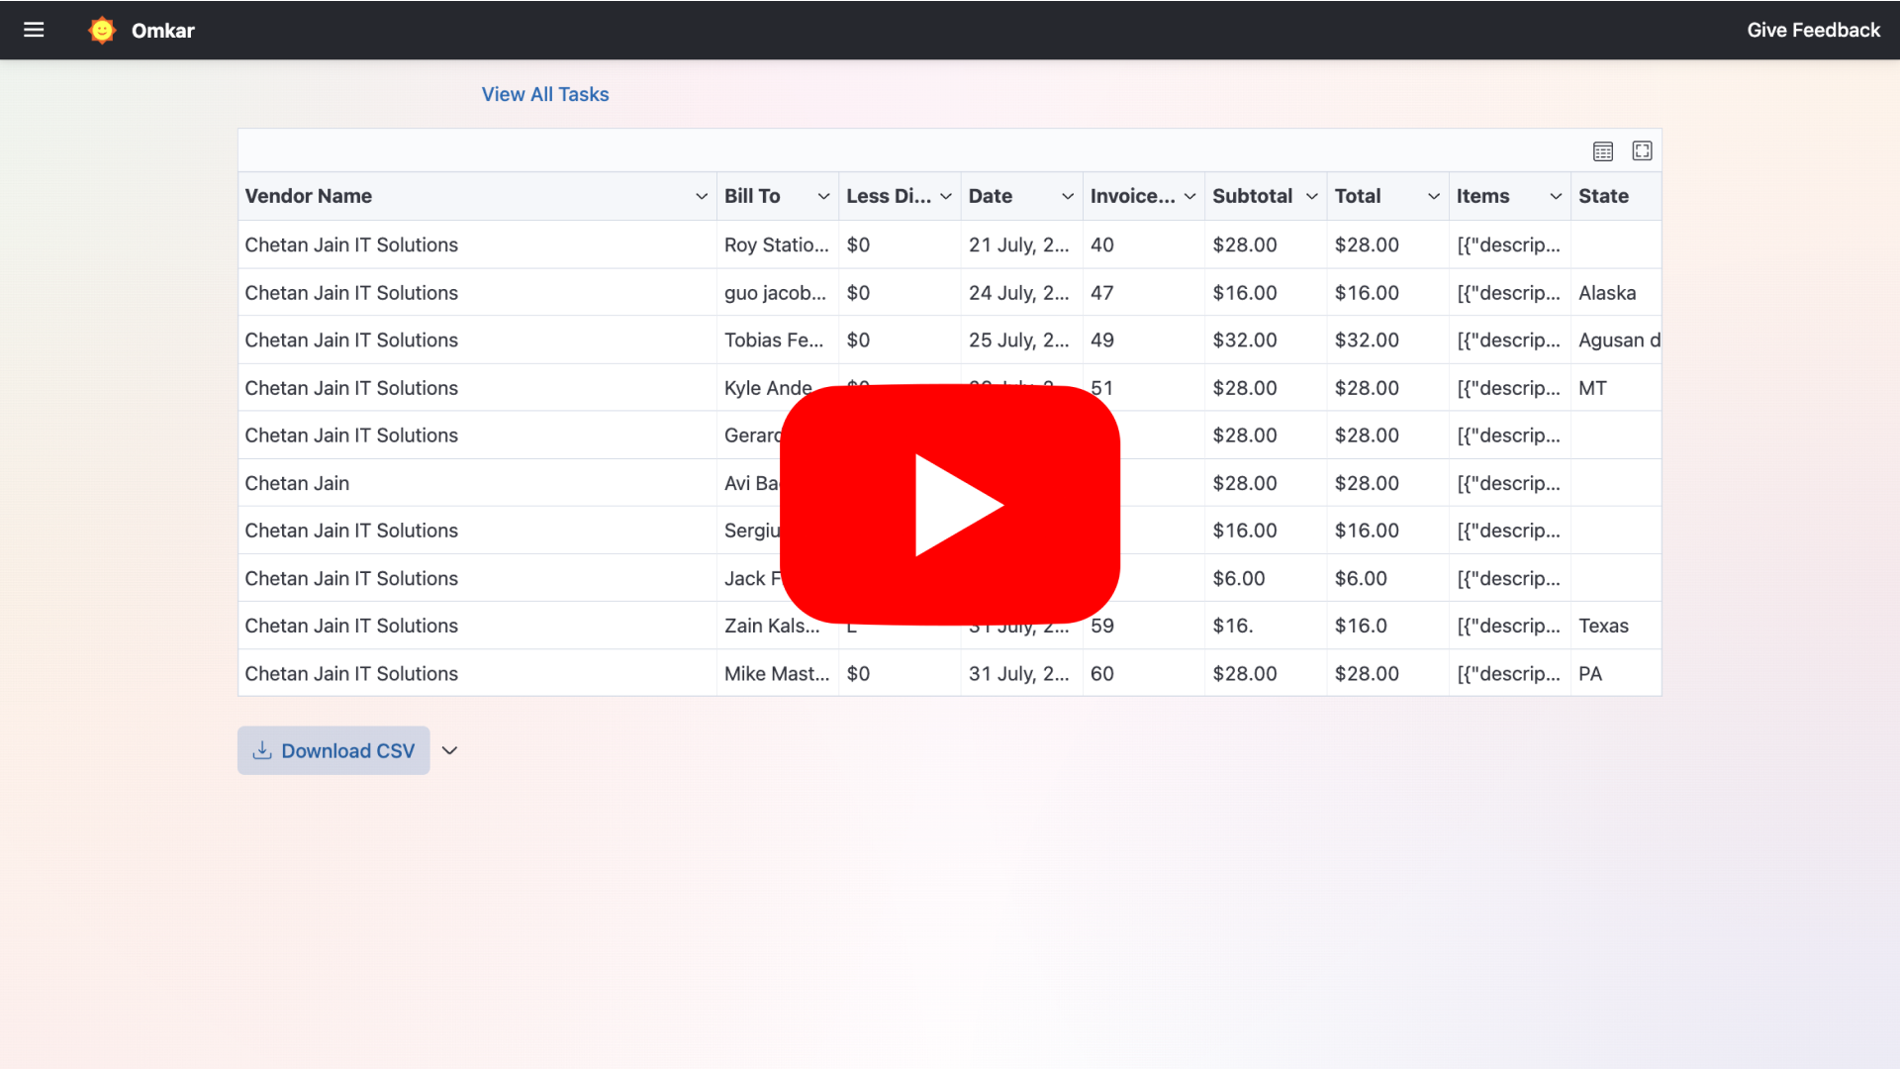Click invoice number 47
The height and width of the screenshot is (1069, 1900).
(1144, 293)
